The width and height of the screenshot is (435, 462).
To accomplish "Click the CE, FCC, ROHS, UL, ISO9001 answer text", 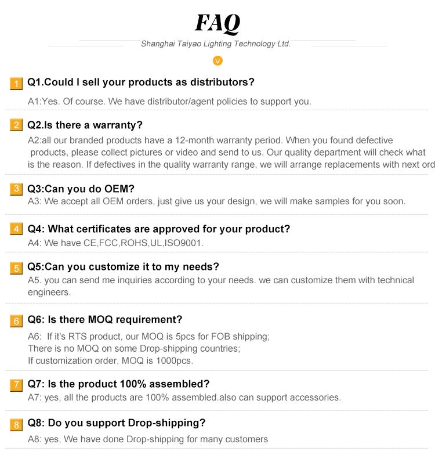I will point(116,243).
